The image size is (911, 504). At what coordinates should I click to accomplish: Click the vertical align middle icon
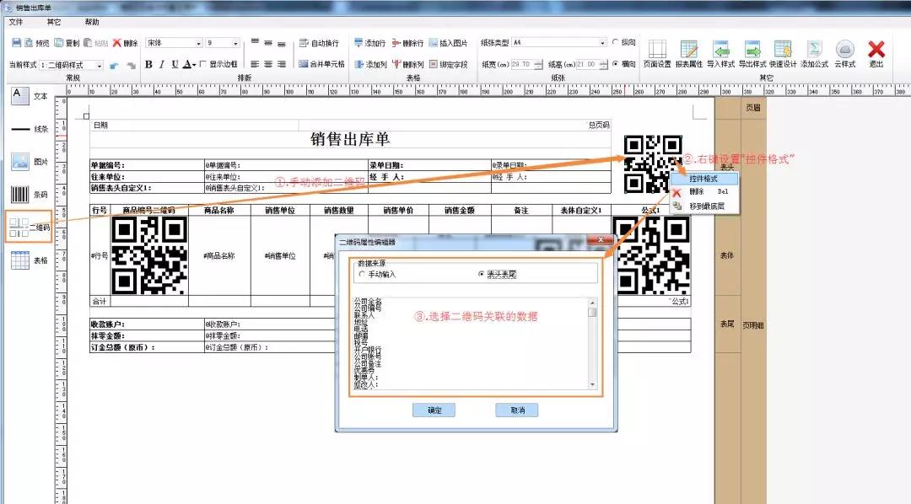(x=268, y=42)
